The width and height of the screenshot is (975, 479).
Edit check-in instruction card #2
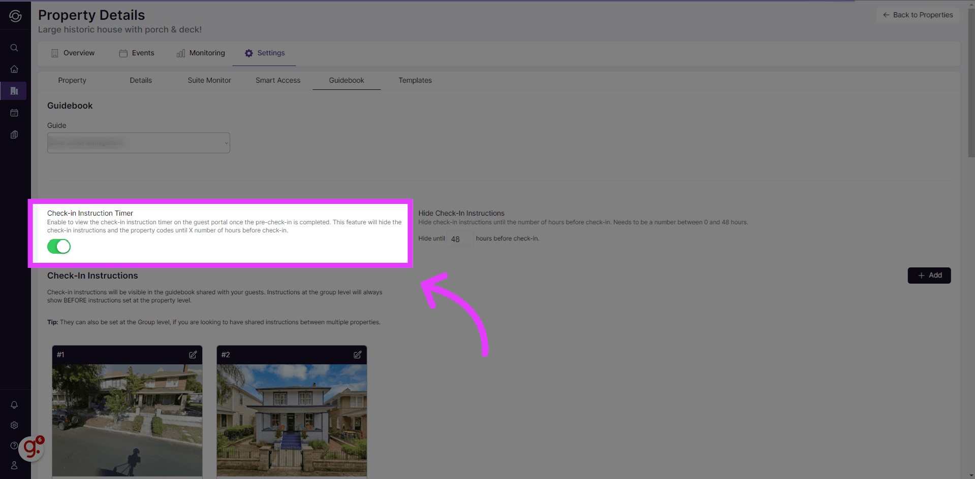click(x=357, y=355)
